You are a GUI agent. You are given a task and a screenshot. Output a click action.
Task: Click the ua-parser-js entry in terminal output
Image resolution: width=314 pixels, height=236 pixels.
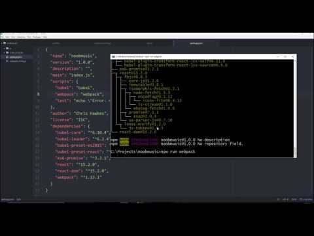150,120
